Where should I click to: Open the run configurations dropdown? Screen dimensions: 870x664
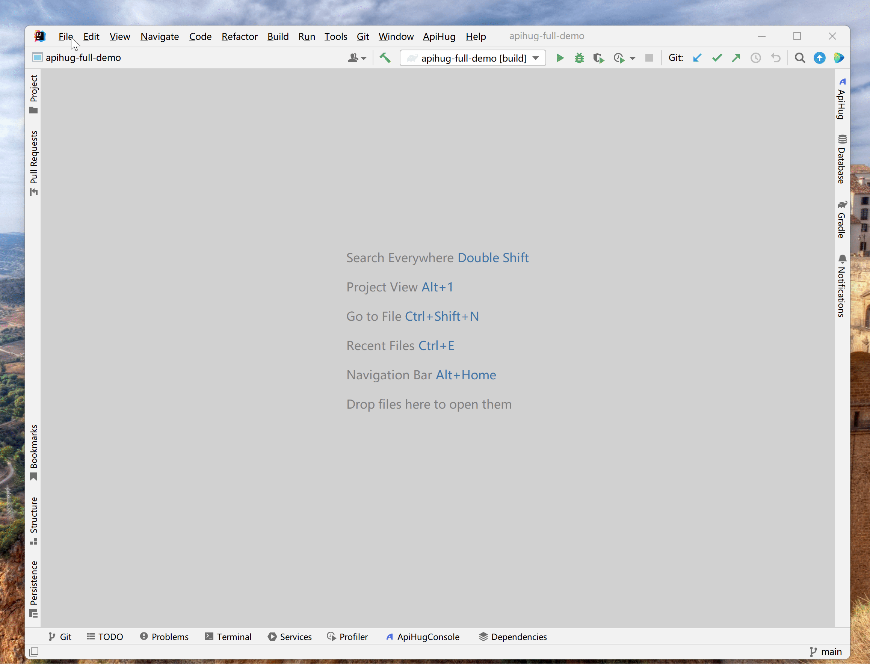(x=473, y=58)
